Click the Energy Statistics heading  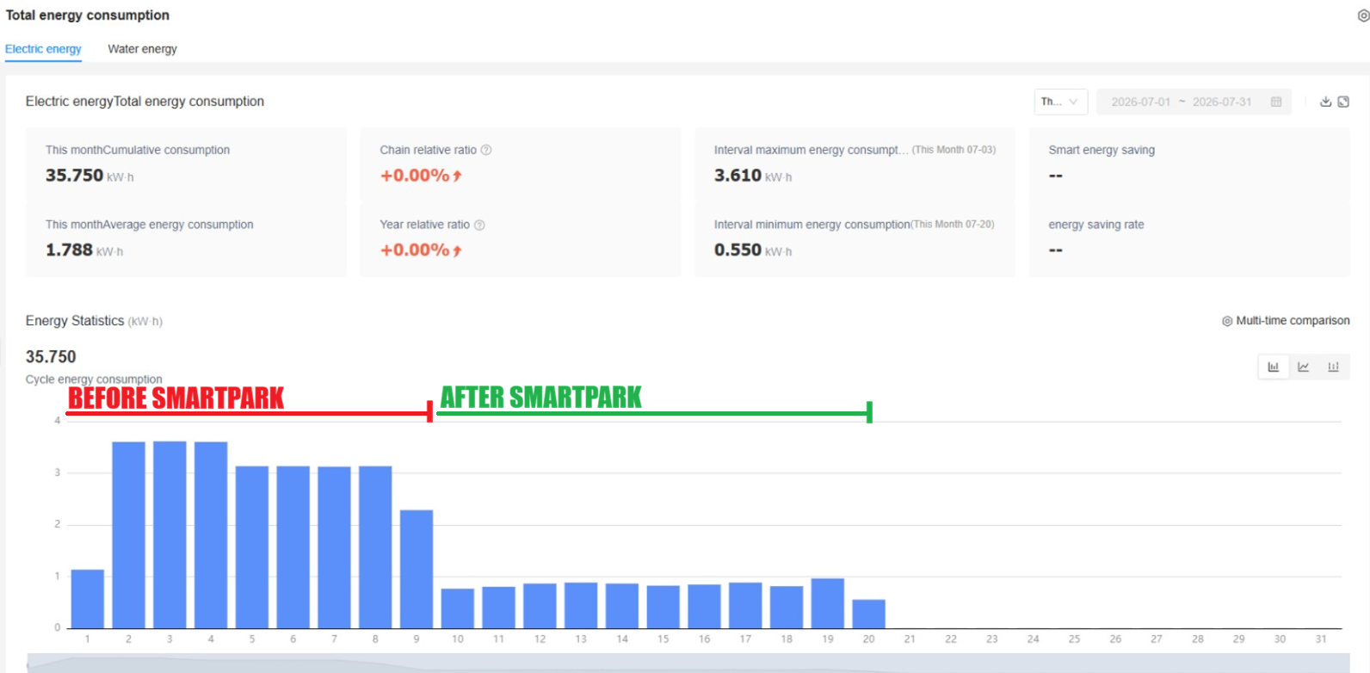coord(75,321)
